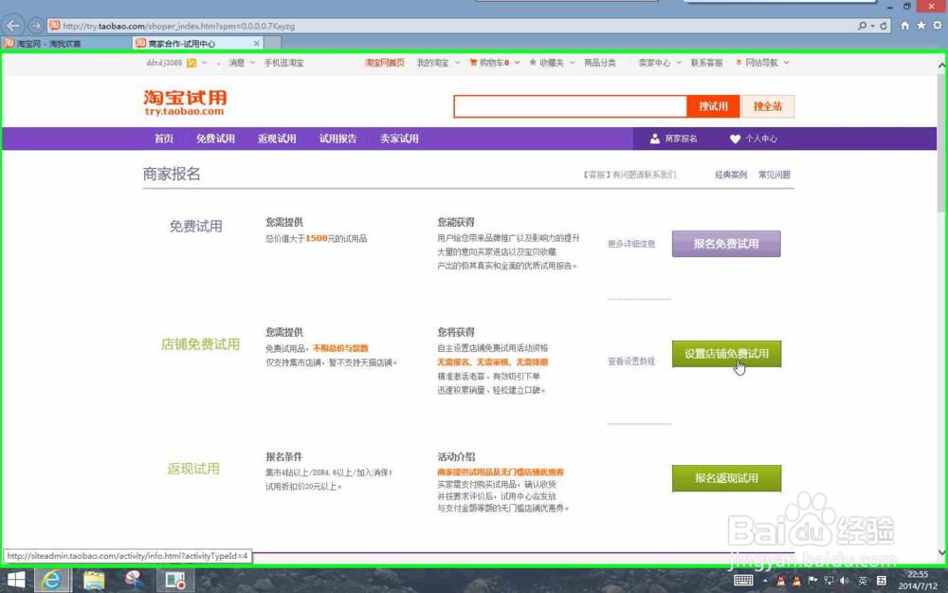Open 更多详细信息 link
This screenshot has width=948, height=593.
pos(631,244)
